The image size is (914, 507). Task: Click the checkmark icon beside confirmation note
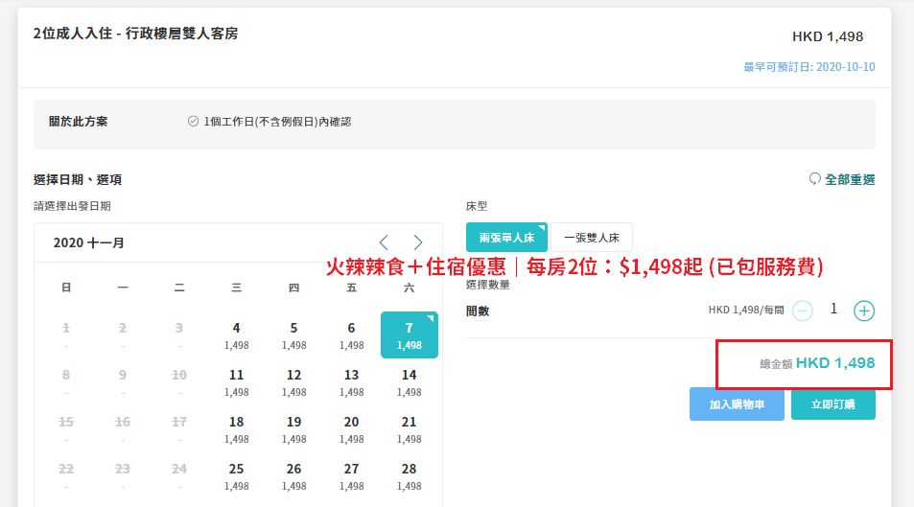(x=193, y=121)
